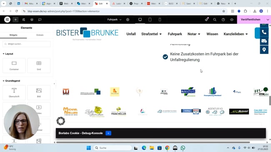
Task: Open the Fuhrpark document dropdown
Action: click(x=114, y=20)
